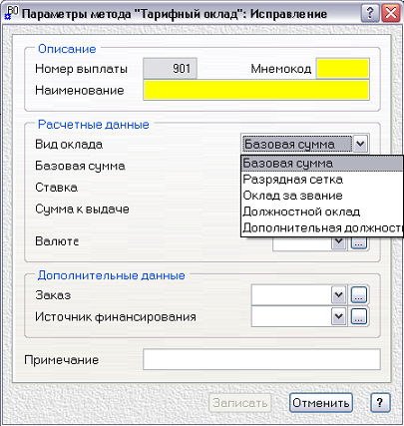
Task: Click the bottom help question mark button
Action: 380,403
